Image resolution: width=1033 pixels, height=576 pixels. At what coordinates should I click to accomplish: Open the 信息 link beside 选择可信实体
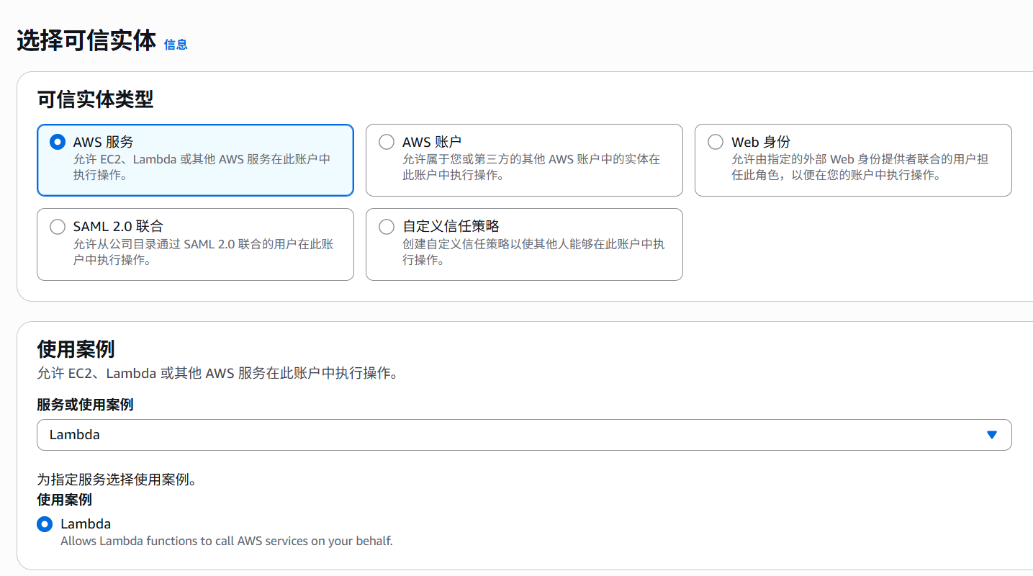[x=176, y=45]
